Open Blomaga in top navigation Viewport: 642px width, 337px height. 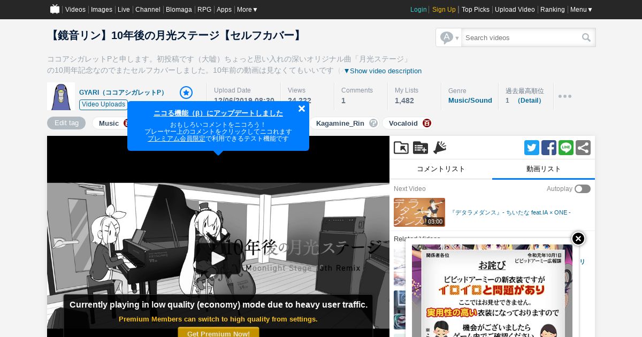coord(179,10)
